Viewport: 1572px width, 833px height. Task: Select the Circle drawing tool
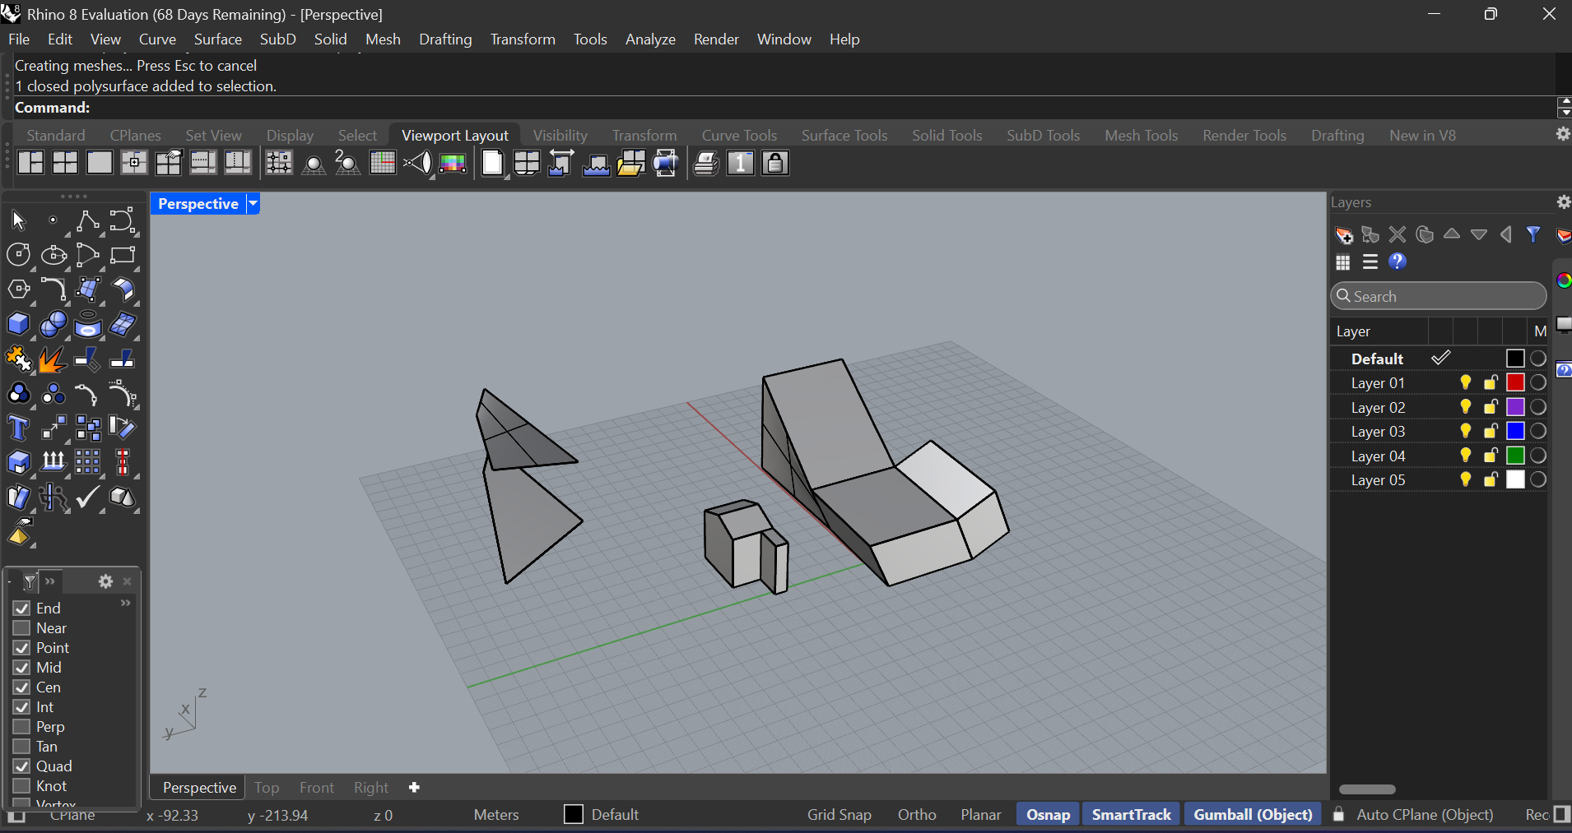pos(18,256)
